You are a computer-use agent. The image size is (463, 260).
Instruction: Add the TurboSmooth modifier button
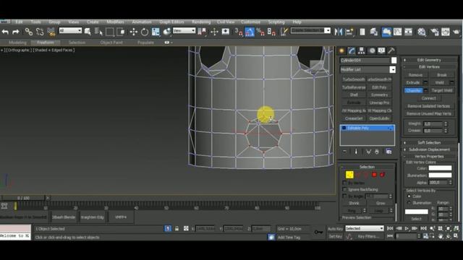pyautogui.click(x=354, y=79)
